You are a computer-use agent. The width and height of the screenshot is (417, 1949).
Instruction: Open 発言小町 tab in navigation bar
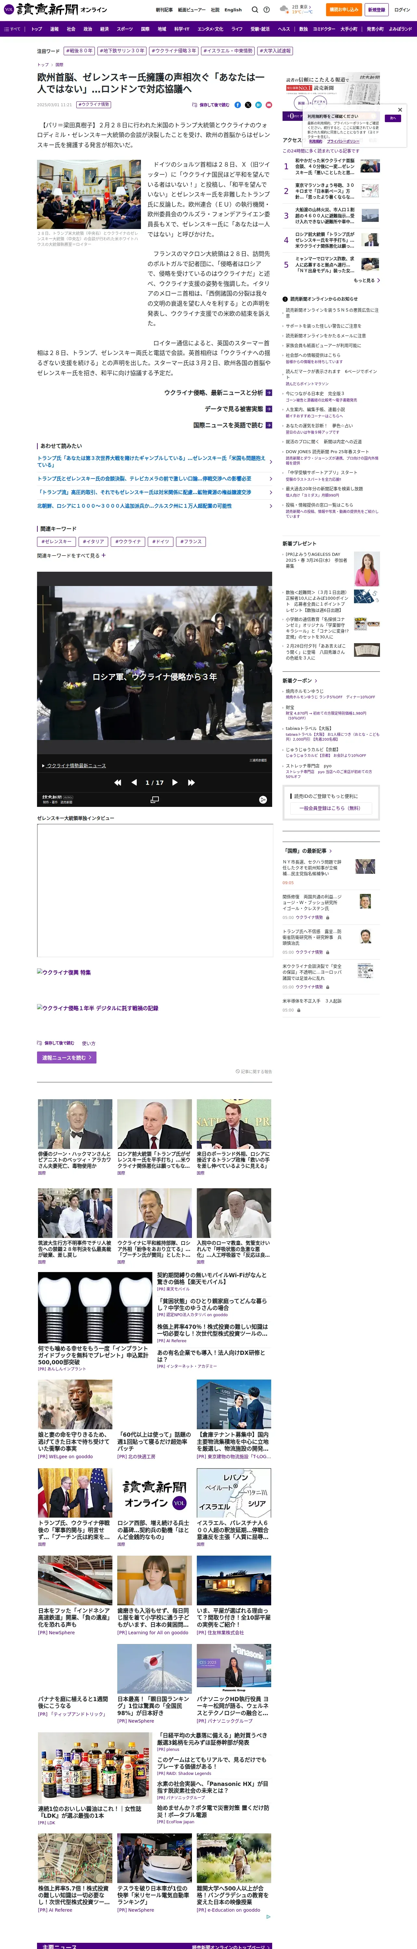tap(375, 29)
